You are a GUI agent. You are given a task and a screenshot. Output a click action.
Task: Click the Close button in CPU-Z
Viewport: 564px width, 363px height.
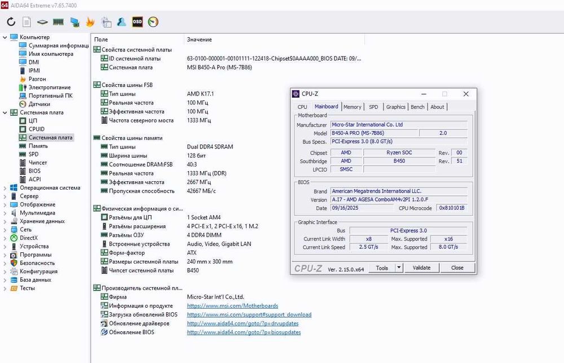coord(457,268)
